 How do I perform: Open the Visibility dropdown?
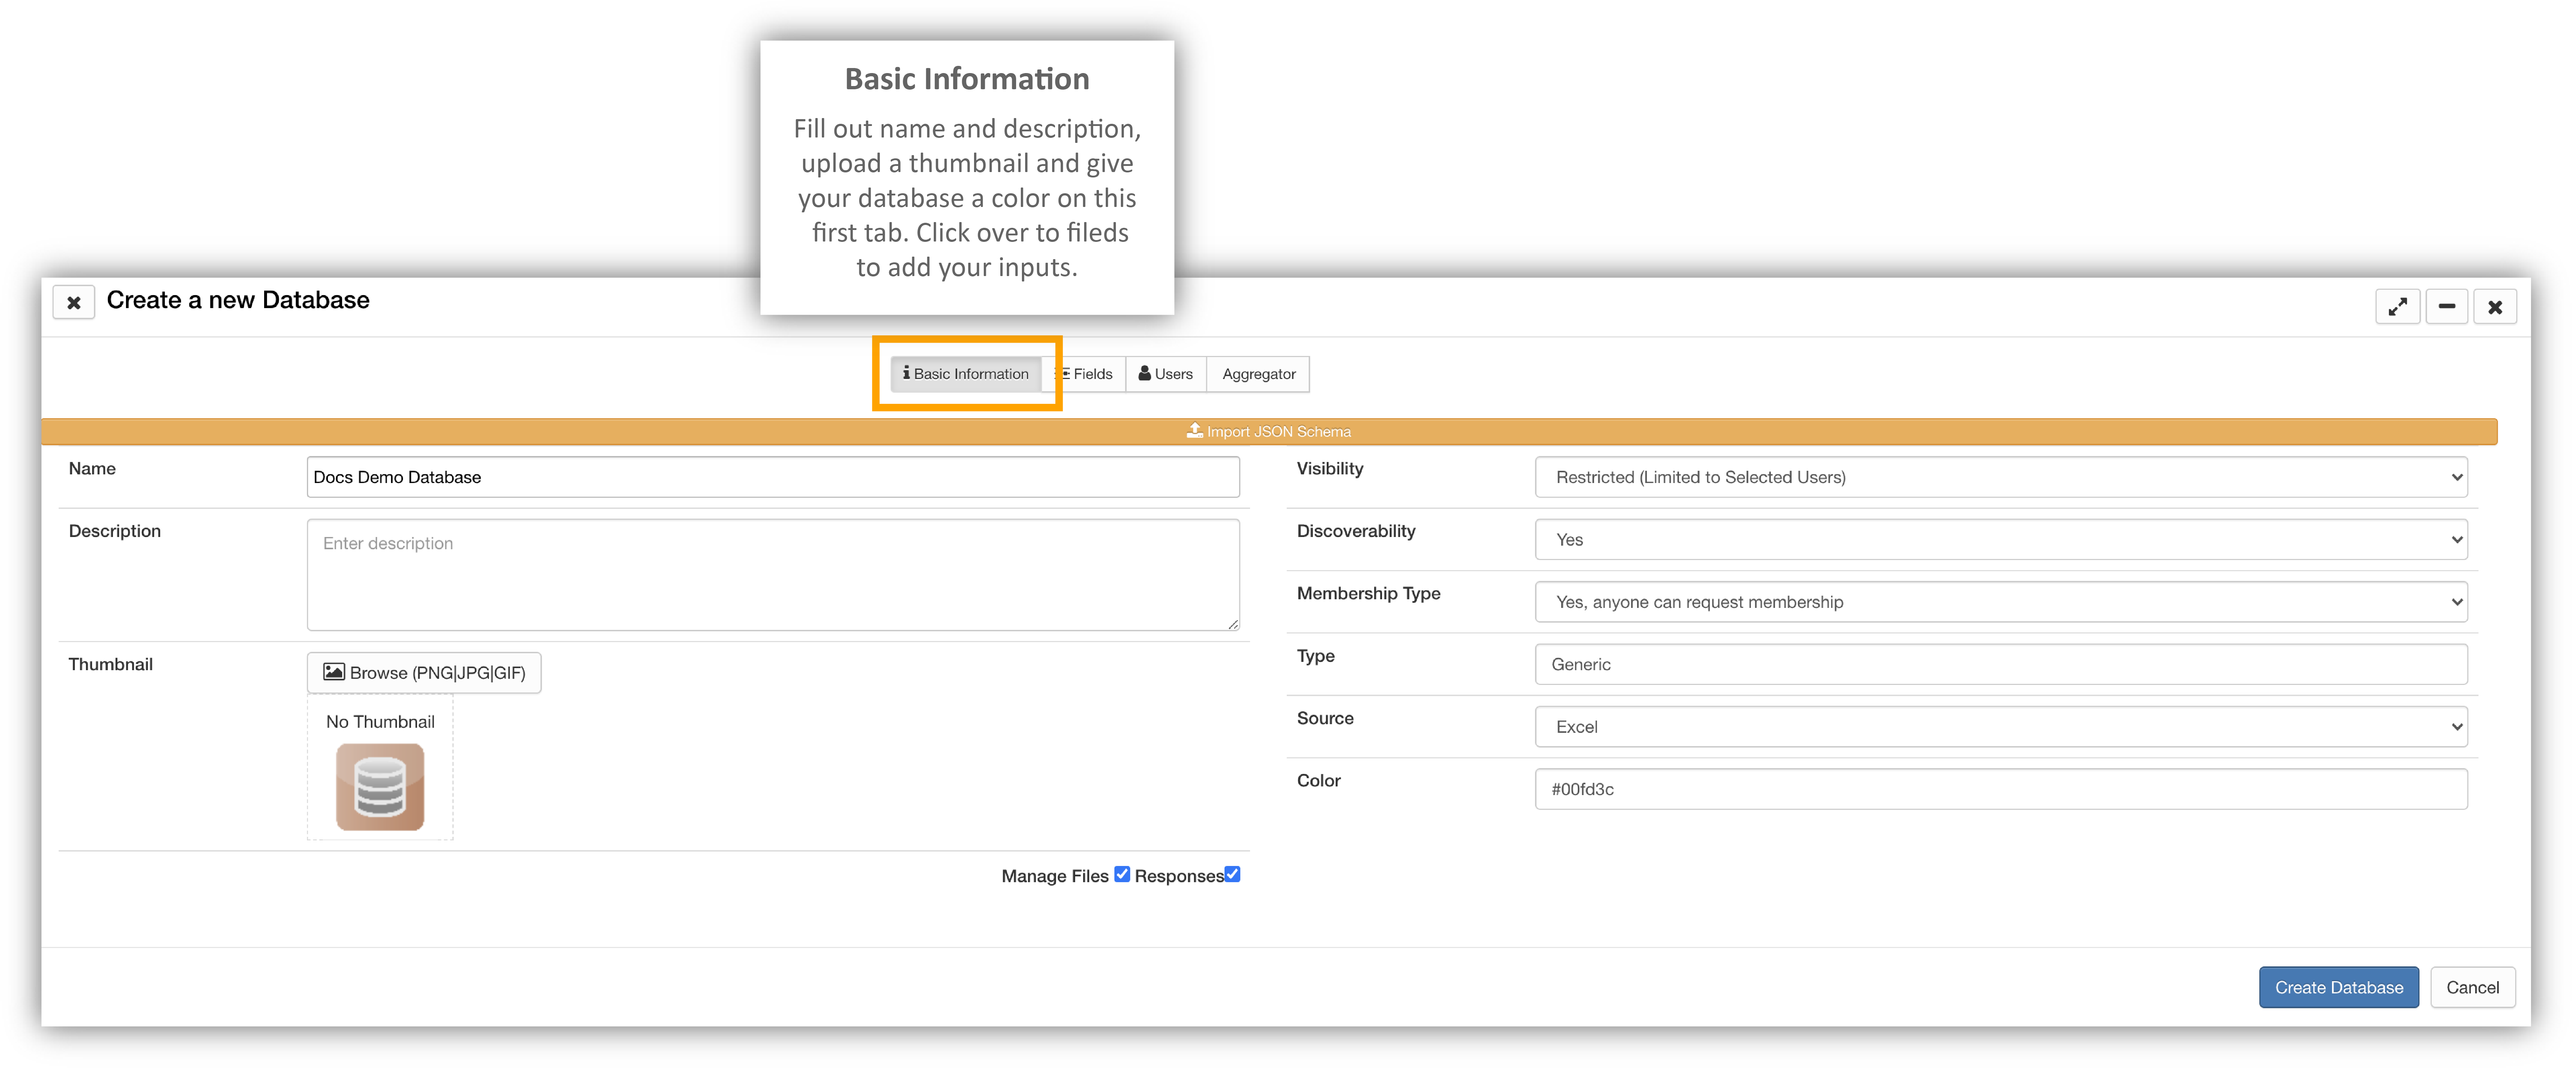coord(2000,477)
